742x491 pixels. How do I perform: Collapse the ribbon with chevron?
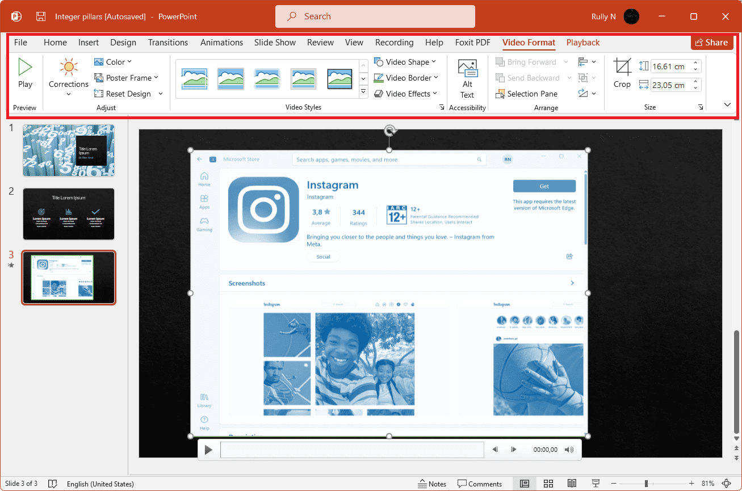(x=727, y=105)
